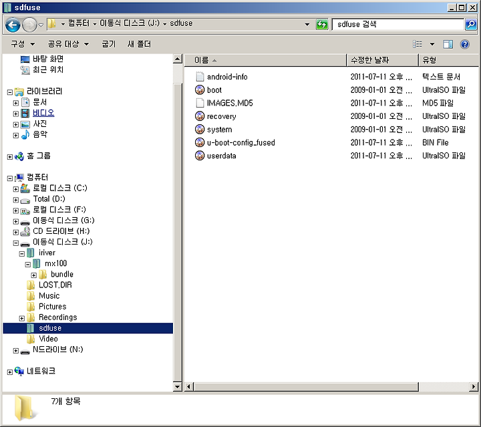
Task: Click the magnifier search icon
Action: coord(471,24)
